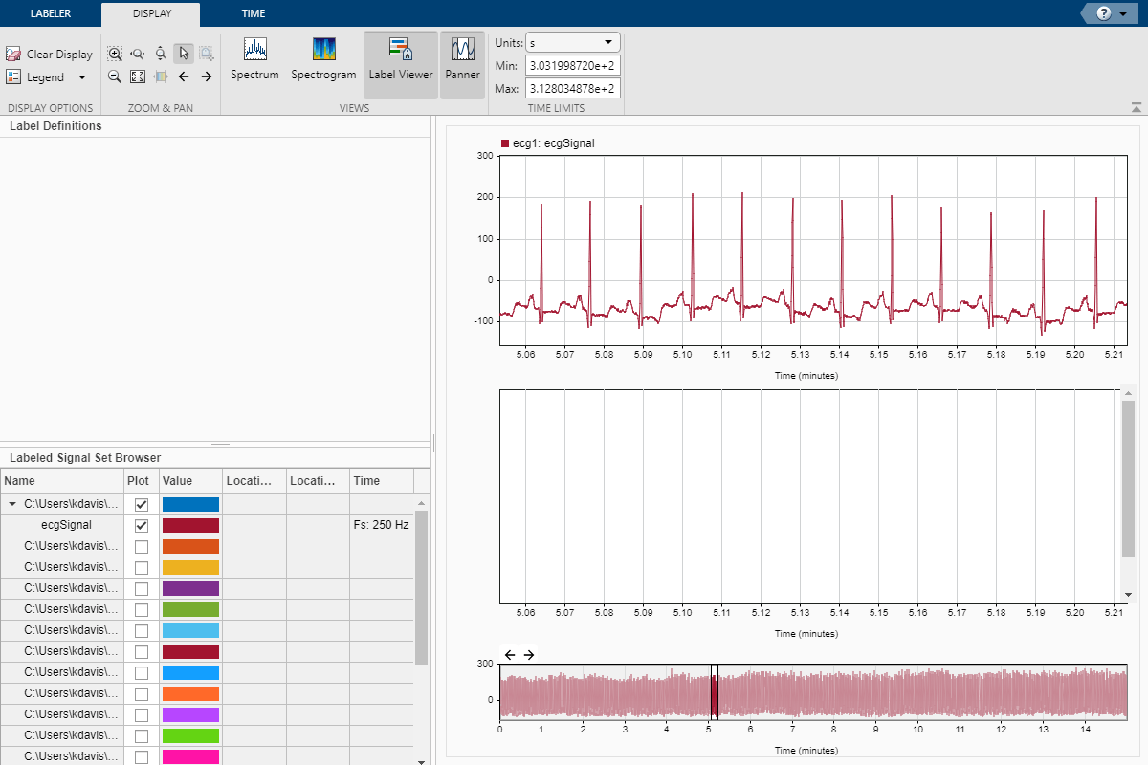Click the fit to view icon
Viewport: 1148px width, 765px height.
[138, 76]
